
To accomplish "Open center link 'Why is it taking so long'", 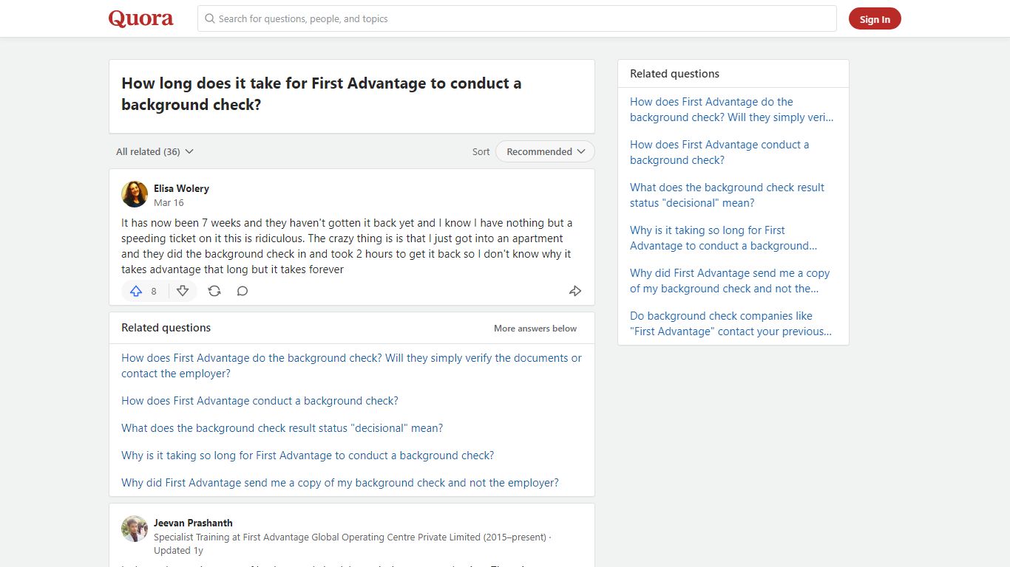I will 308,456.
